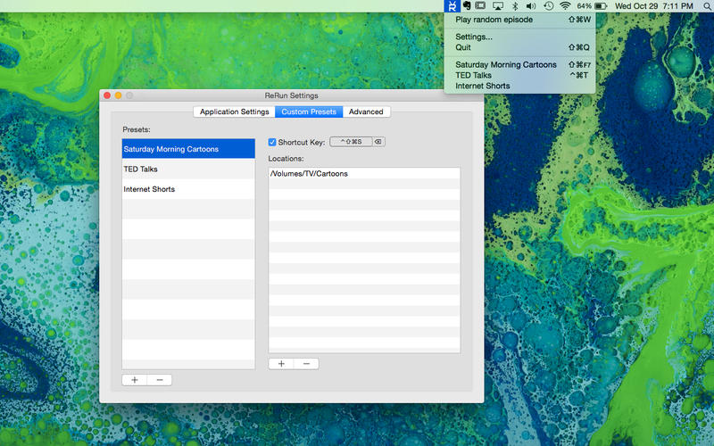The image size is (714, 446).
Task: Open the Time Machine menu icon
Action: [x=549, y=6]
